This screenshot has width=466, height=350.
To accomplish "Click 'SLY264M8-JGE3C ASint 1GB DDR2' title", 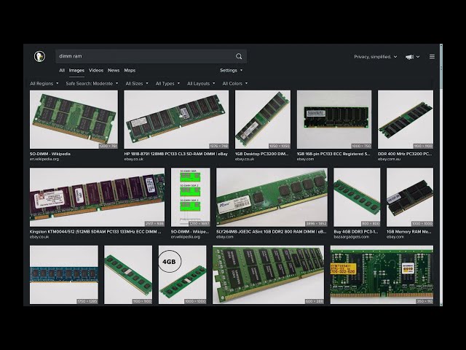I will click(271, 232).
